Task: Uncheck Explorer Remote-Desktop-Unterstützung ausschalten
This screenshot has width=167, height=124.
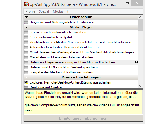Action: pyautogui.click(x=26, y=82)
